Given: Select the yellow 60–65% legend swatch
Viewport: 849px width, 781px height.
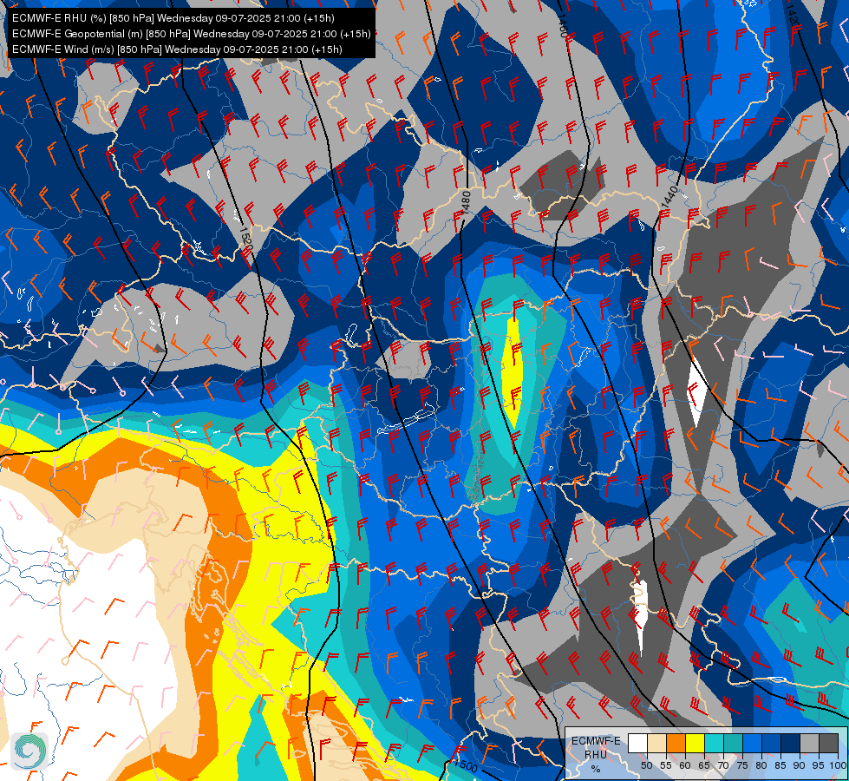Looking at the screenshot, I should (x=696, y=743).
